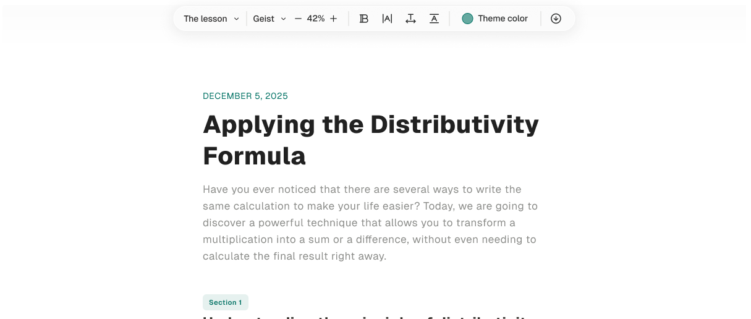Click the word "Formula" in the title

coord(254,156)
